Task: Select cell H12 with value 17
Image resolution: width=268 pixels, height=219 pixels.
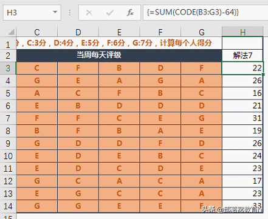Action: 242,181
